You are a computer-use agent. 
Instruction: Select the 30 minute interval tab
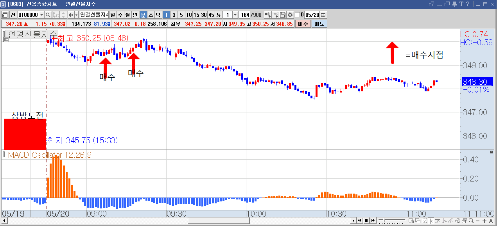(204, 15)
